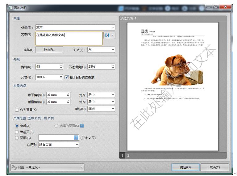The image size is (237, 176).
Task: Toggle 基于目标页面缩放 checkbox
Action: click(x=67, y=77)
